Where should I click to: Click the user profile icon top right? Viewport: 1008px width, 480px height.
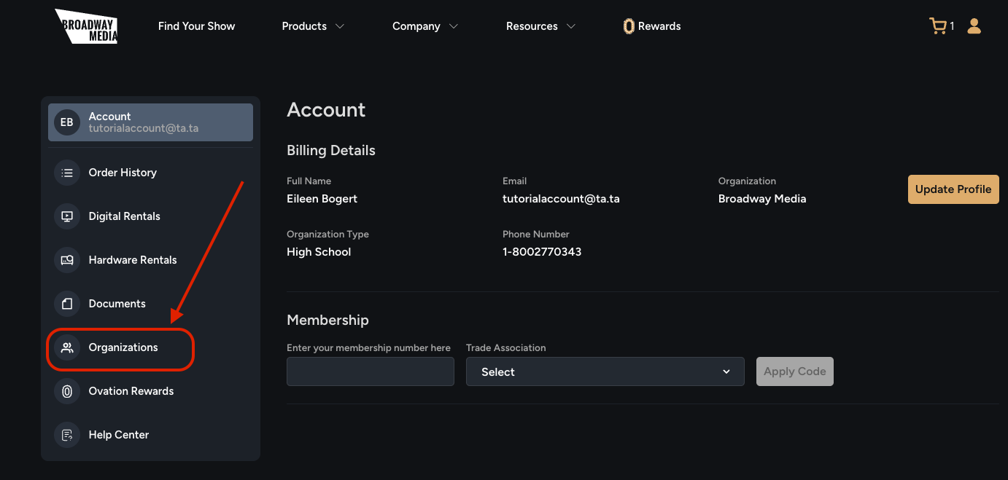pos(974,25)
